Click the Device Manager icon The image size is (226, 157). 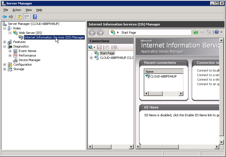[x=15, y=60]
